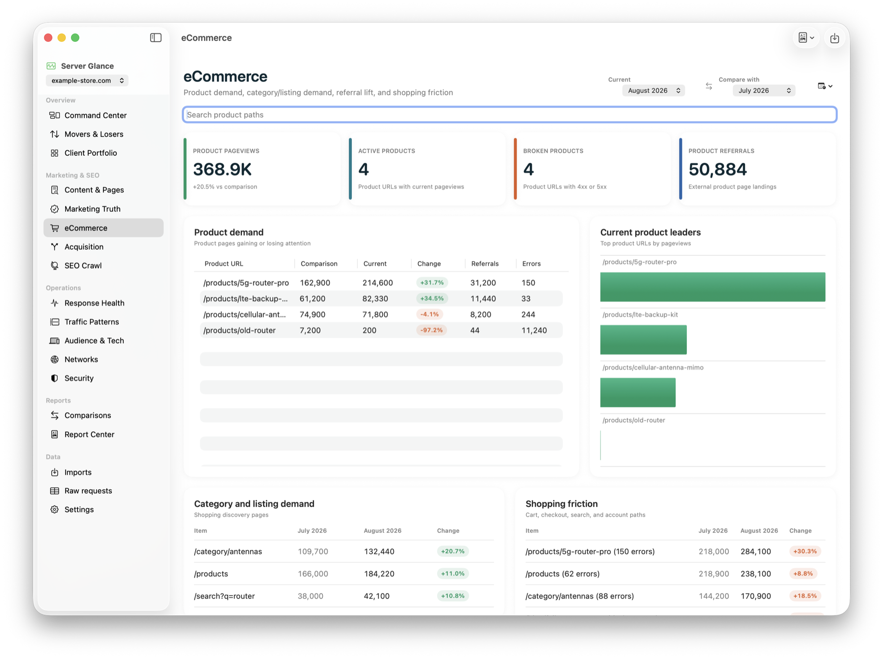Click the Client Portfolio grid icon

tap(54, 153)
